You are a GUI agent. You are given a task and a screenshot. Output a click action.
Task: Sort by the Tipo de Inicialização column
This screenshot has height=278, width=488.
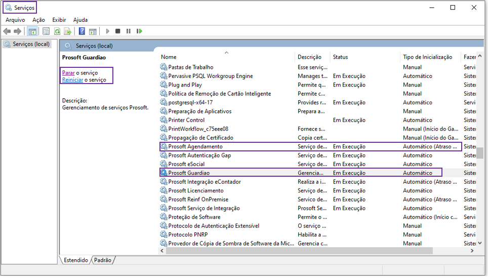(427, 57)
